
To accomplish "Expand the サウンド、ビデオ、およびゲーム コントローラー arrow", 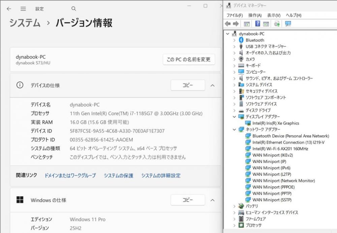I will (235, 78).
